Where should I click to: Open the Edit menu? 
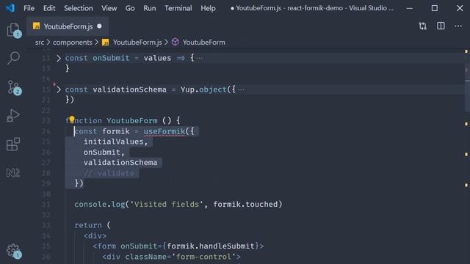pos(49,8)
